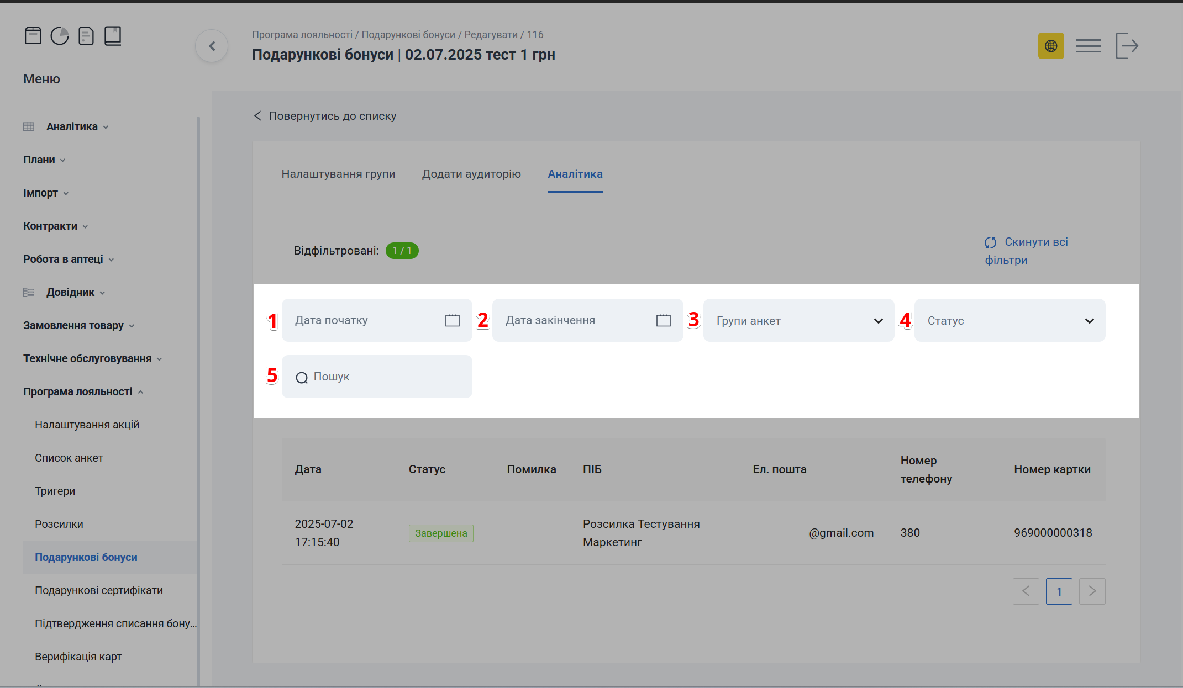
Task: Click the logout icon in top right
Action: click(x=1127, y=46)
